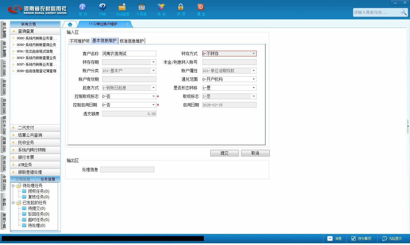Collapse the 待处理任务 tree node
Screen dimensions: 410x245
pyautogui.click(x=13, y=185)
